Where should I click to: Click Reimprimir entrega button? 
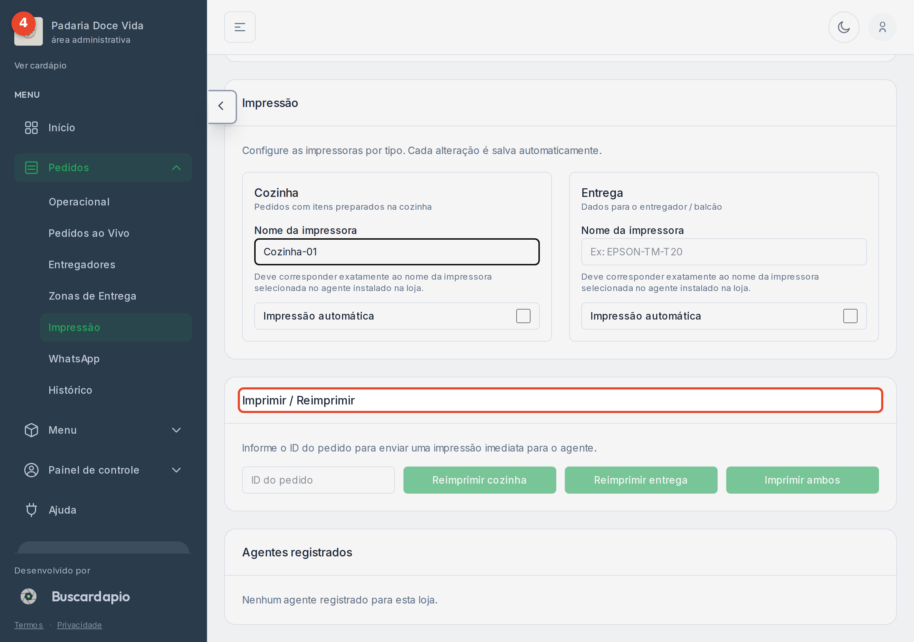point(641,480)
